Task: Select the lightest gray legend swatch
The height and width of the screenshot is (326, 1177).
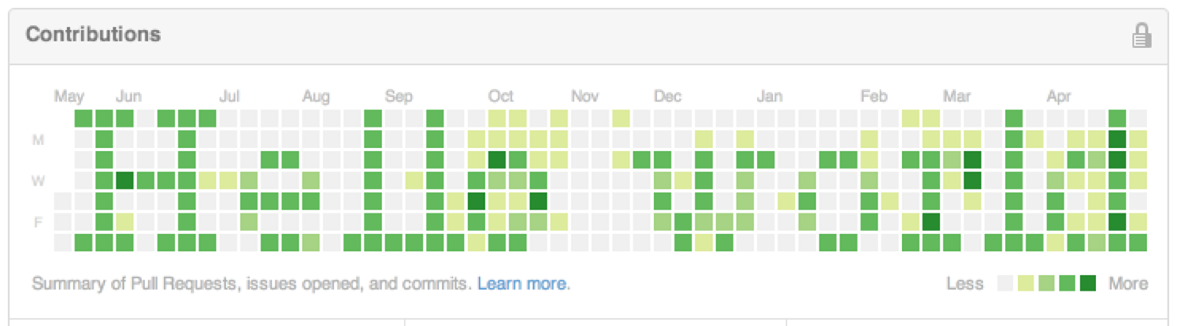Action: (x=1005, y=283)
